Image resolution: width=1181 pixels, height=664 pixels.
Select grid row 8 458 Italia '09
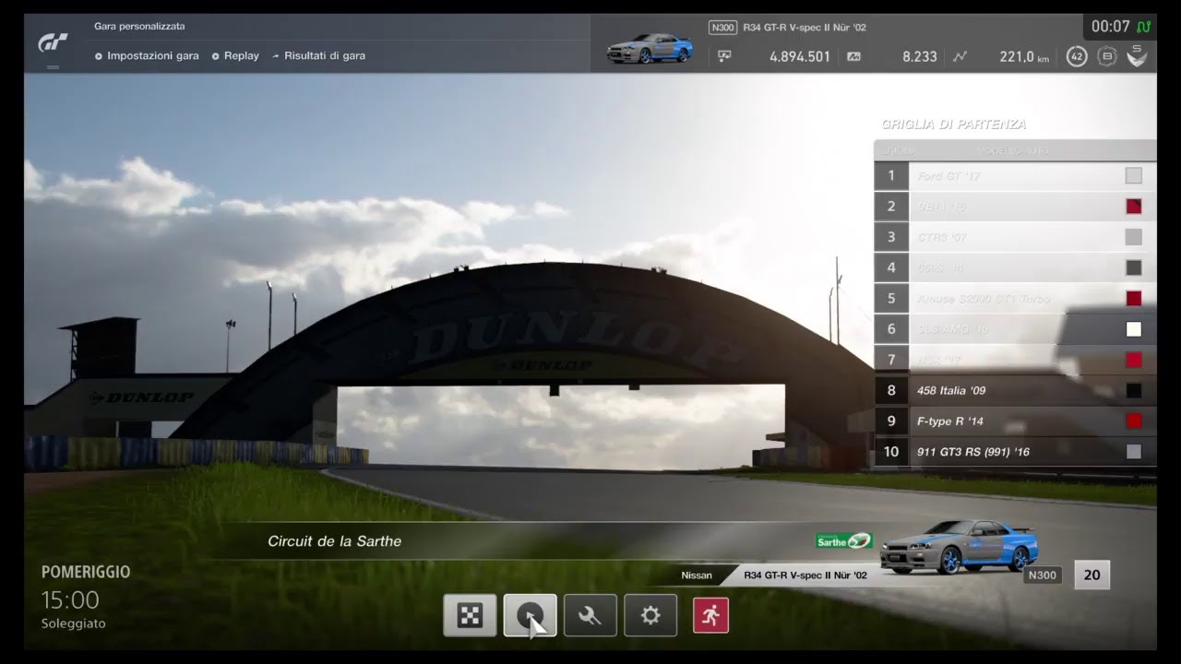tap(1015, 390)
